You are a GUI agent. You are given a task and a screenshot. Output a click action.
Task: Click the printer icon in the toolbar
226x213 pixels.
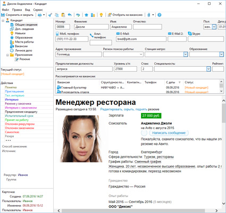[x=40, y=15]
